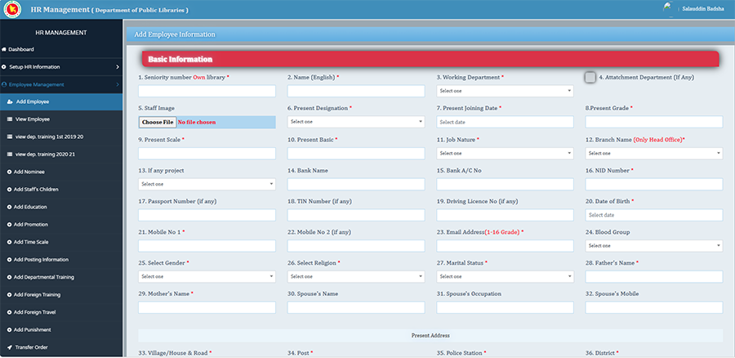Expand Setup HR Information chevron
735x358 pixels.
[117, 67]
